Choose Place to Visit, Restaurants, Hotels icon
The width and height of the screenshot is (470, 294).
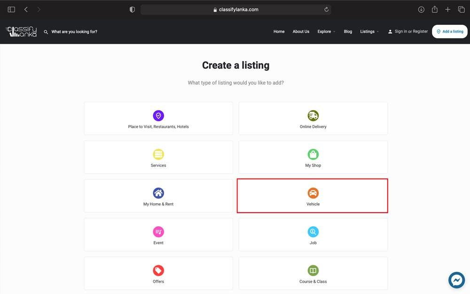pos(158,116)
